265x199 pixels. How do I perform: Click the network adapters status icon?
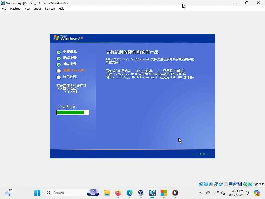point(216,184)
